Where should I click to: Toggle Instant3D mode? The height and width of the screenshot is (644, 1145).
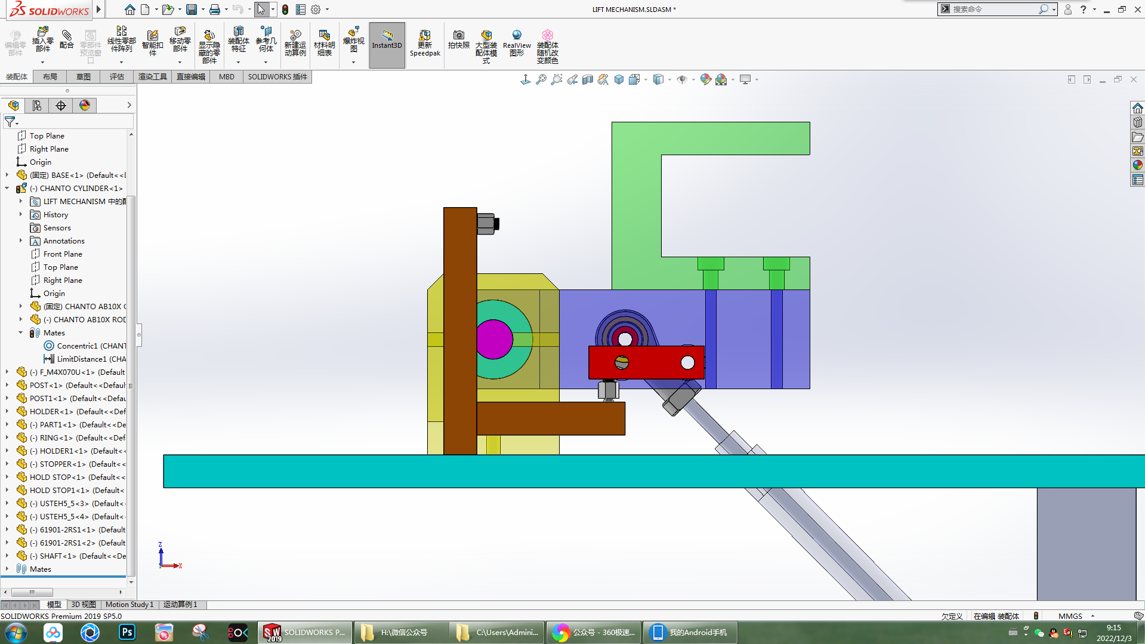tap(387, 45)
